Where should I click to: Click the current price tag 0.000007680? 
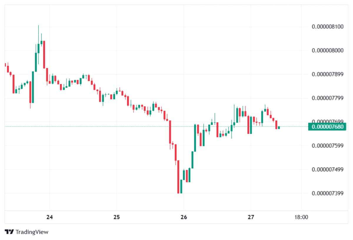click(x=327, y=127)
